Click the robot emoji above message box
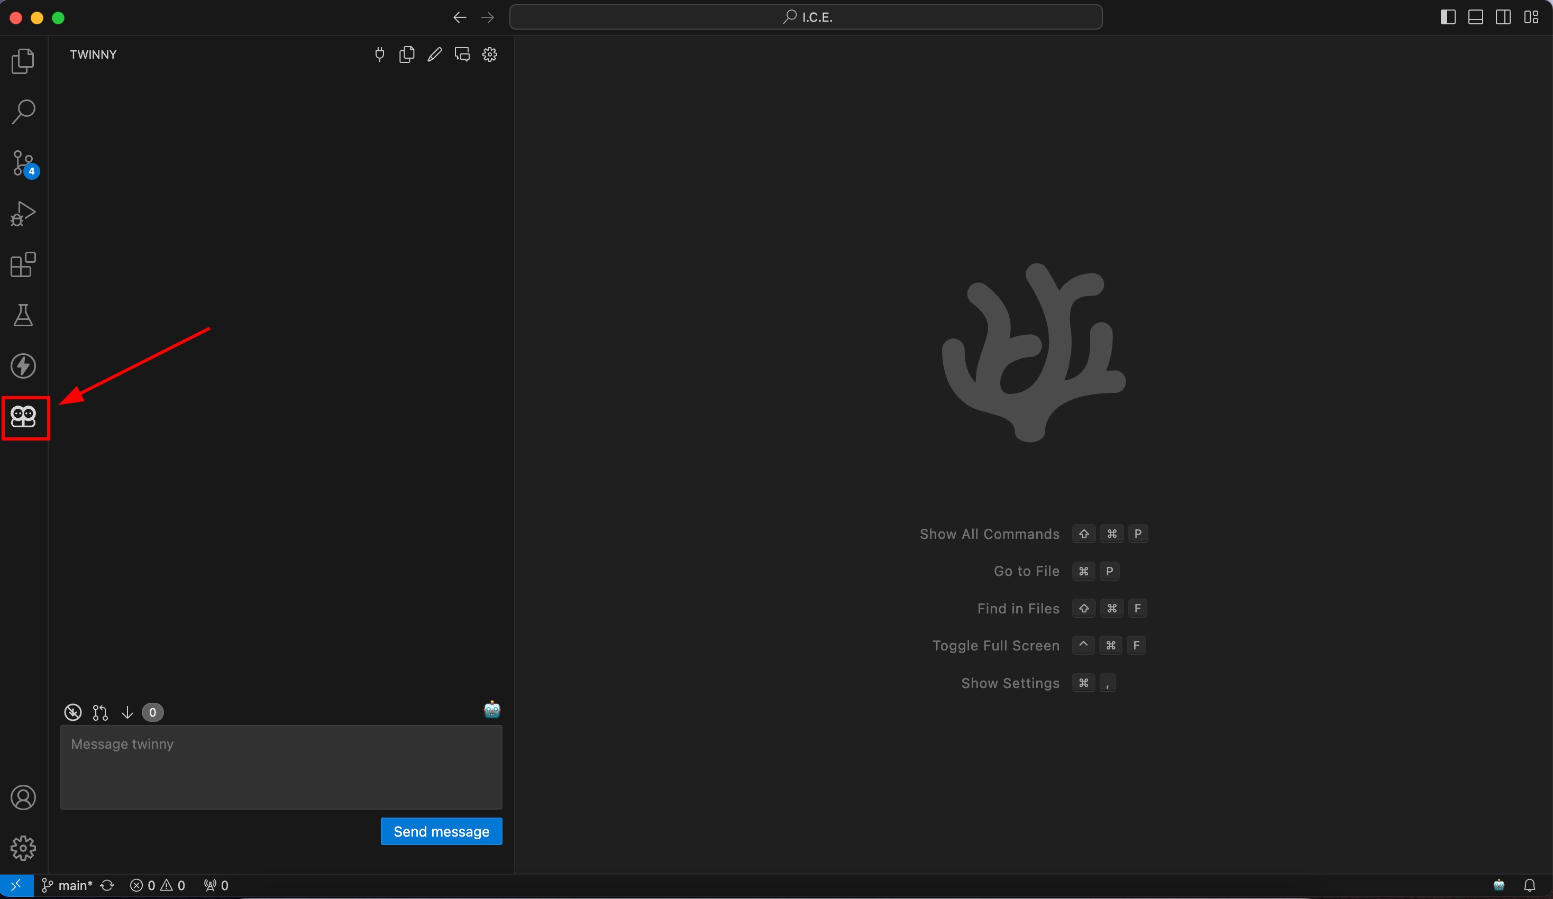 click(x=492, y=710)
